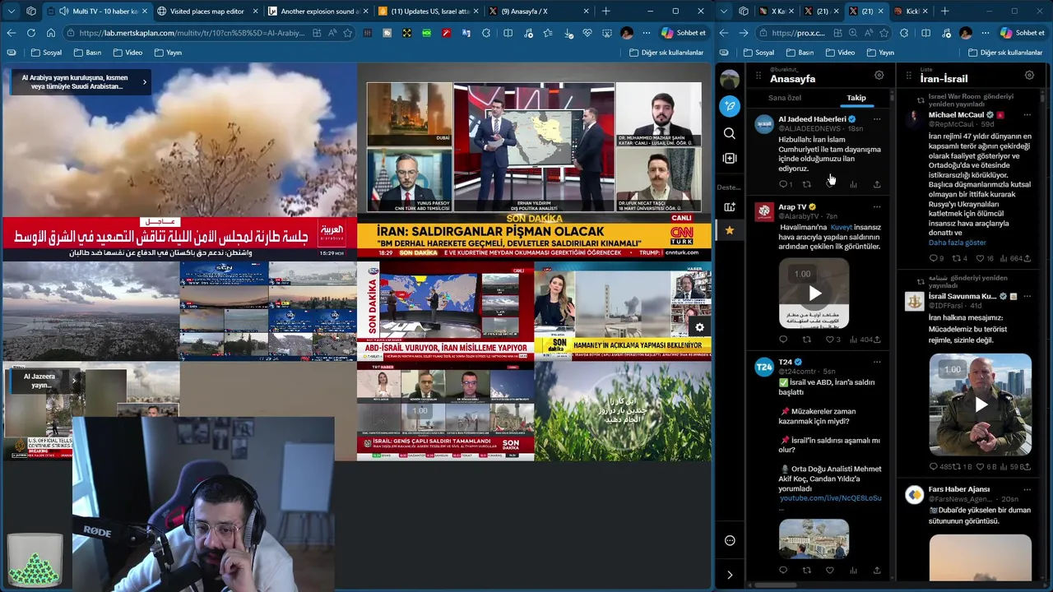Play the İsrail Savunma Kuvvetleri video

click(x=981, y=405)
